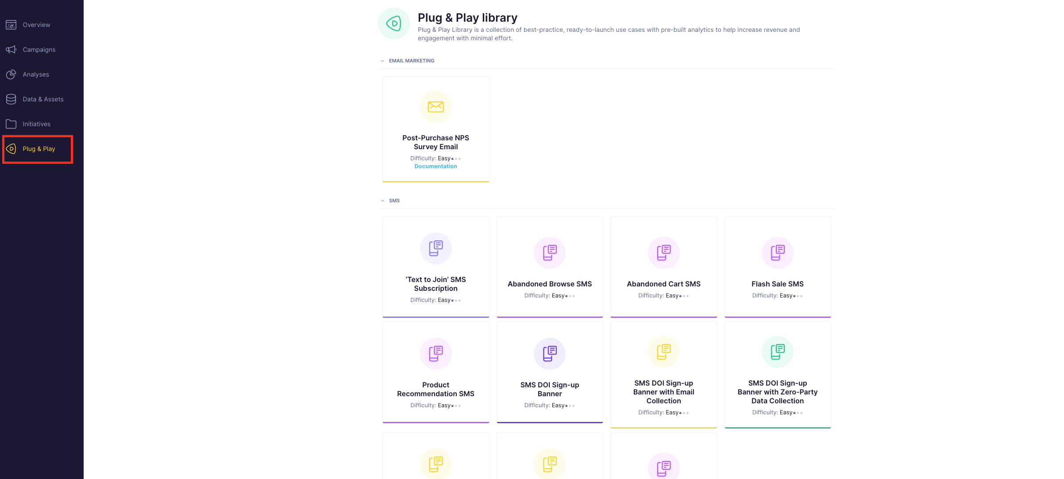1064x479 pixels.
Task: Click the Data & Assets database icon
Action: [x=11, y=99]
